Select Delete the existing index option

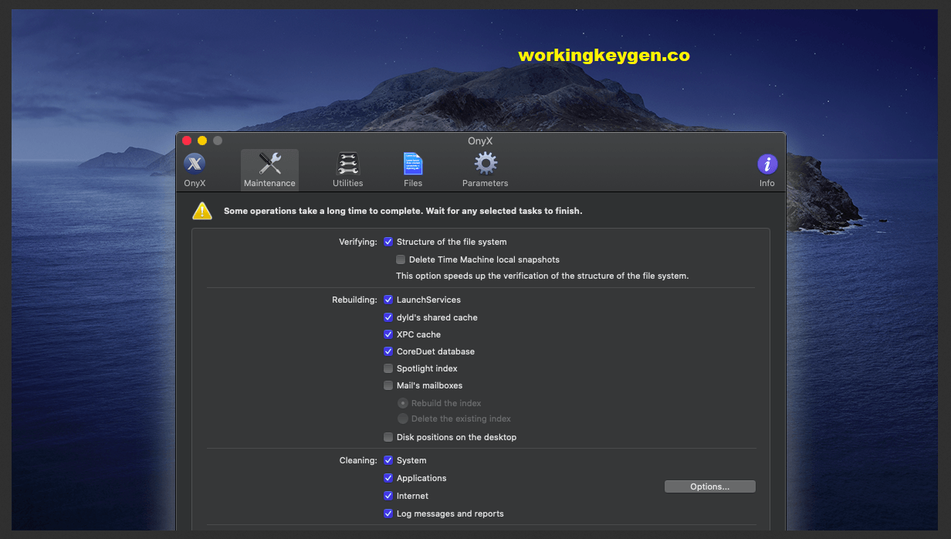403,419
